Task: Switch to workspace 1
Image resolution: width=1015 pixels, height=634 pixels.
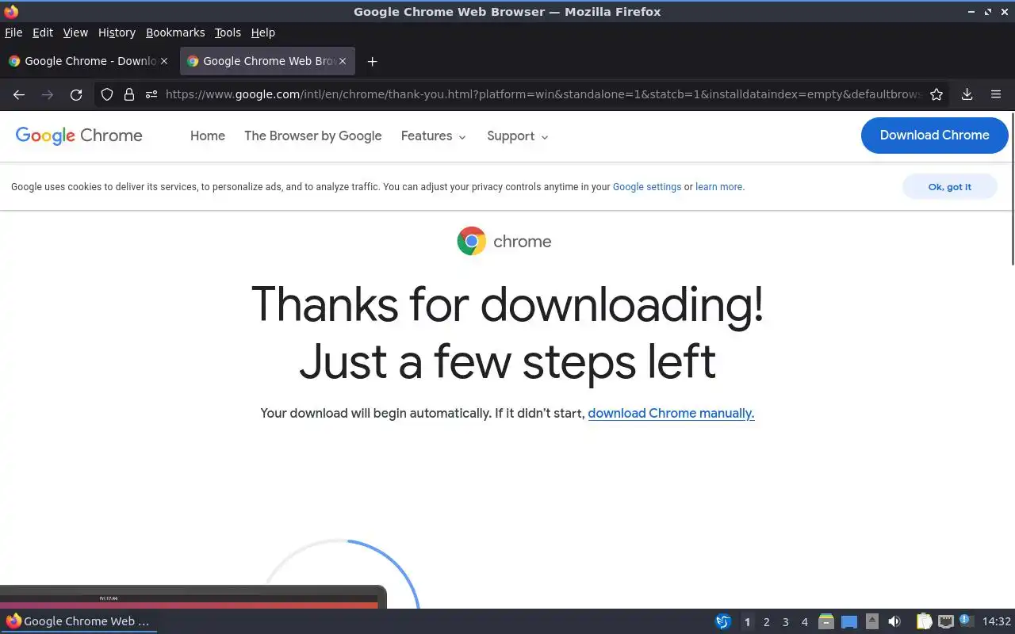Action: pyautogui.click(x=747, y=621)
